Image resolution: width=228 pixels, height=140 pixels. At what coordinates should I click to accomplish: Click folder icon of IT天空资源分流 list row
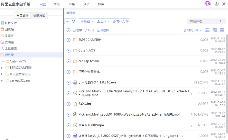click(x=75, y=72)
